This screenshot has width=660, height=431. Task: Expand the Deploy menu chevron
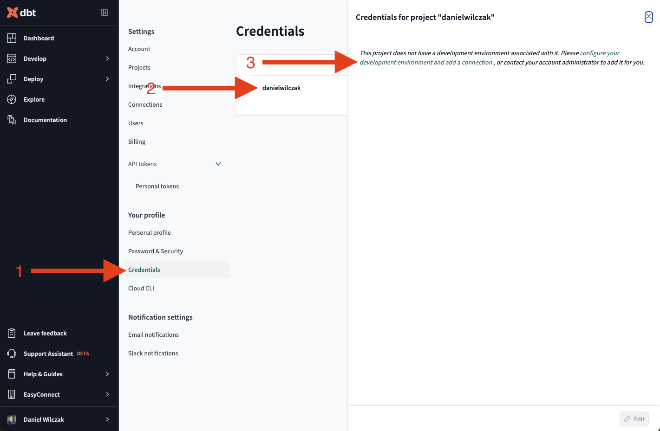[107, 79]
